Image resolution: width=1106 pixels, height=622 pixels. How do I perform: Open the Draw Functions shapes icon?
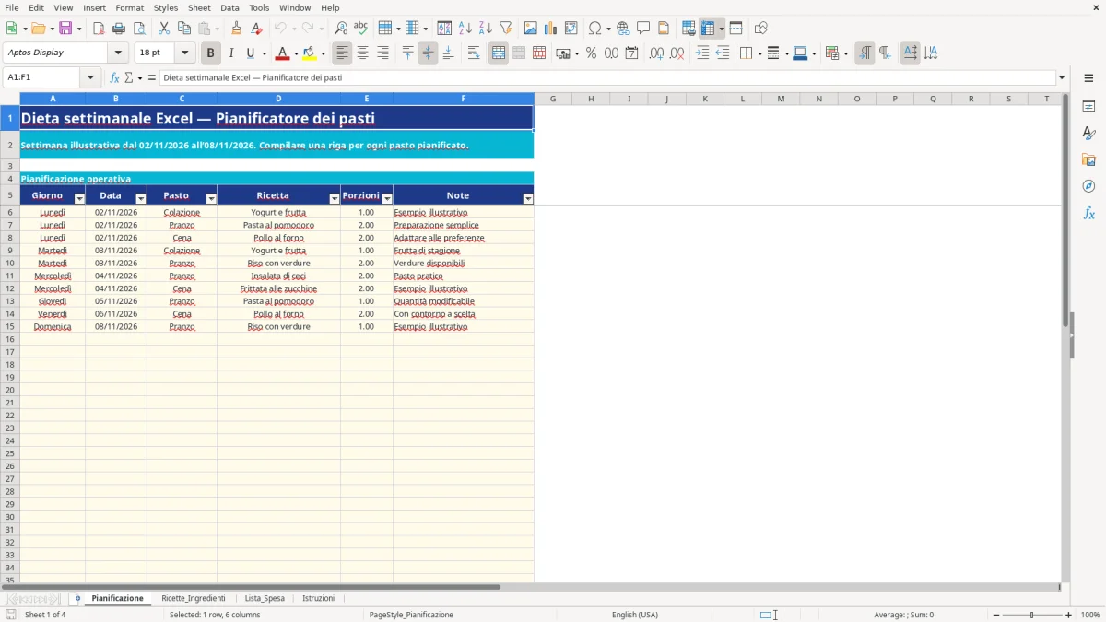click(x=760, y=29)
